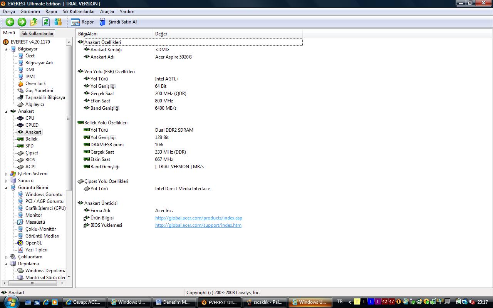Screen dimensions: 493x308
Task: Select Bilgisayar Adı in the tree
Action: coord(39,63)
